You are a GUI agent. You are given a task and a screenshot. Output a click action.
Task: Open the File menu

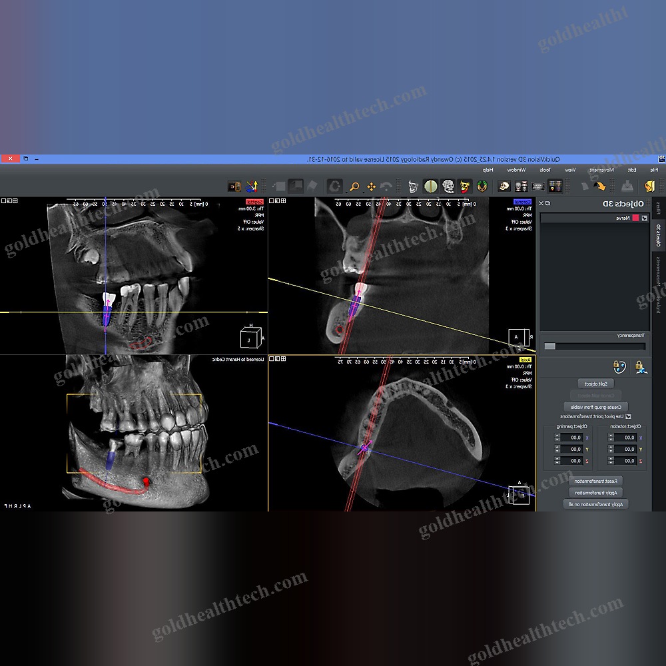pos(654,170)
